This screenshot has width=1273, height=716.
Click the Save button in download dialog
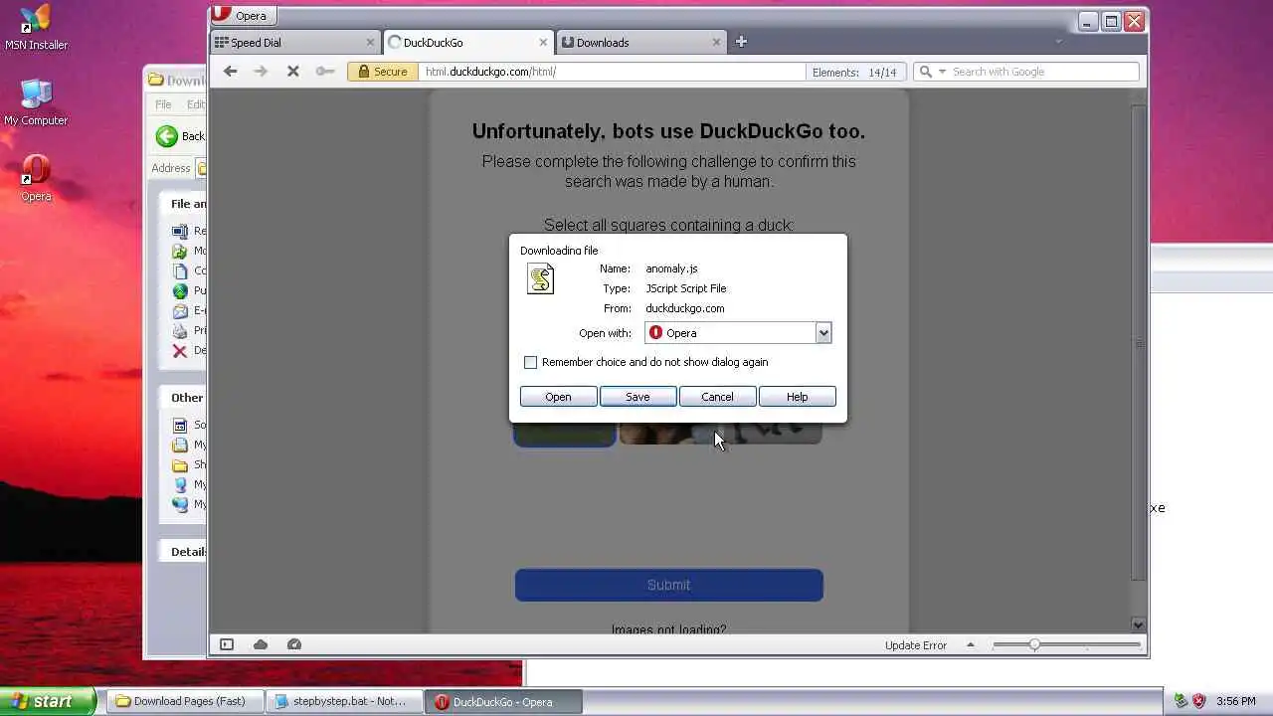click(x=637, y=397)
